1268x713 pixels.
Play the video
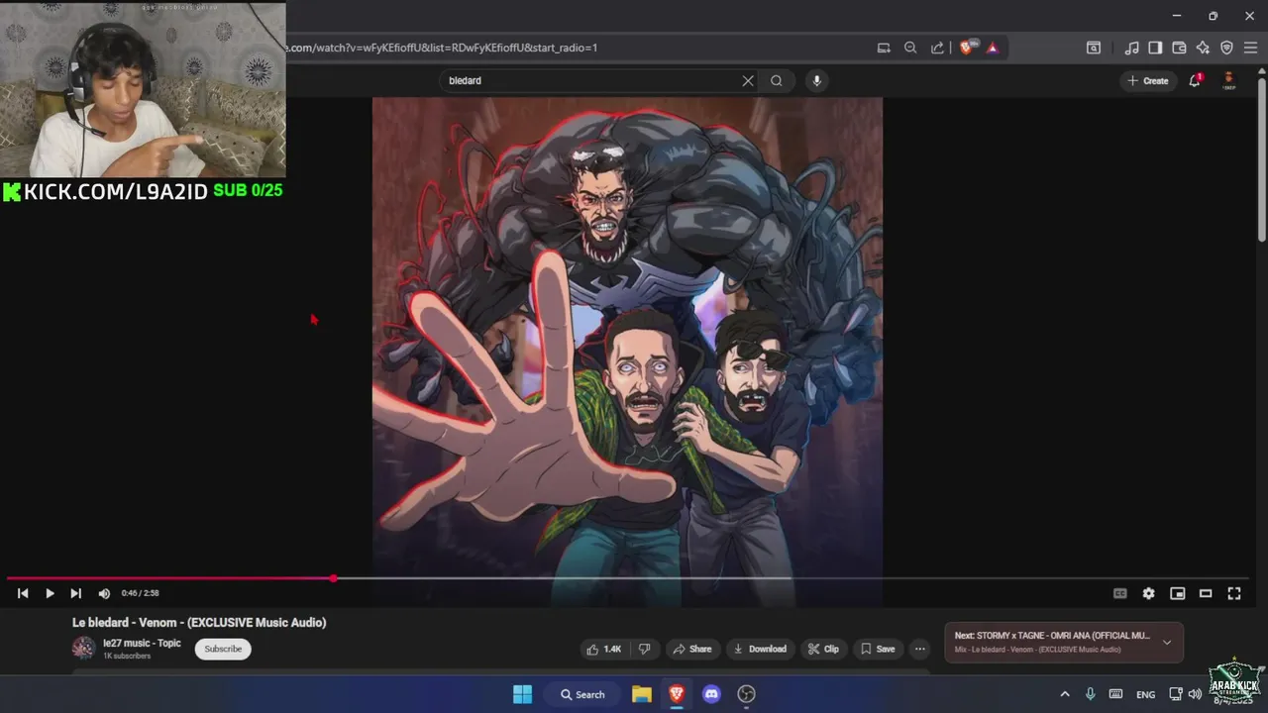click(50, 593)
